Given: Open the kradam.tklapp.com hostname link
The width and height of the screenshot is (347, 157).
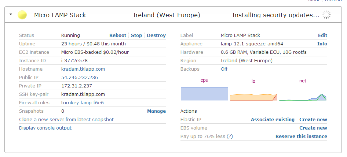Looking at the screenshot, I should point(83,69).
